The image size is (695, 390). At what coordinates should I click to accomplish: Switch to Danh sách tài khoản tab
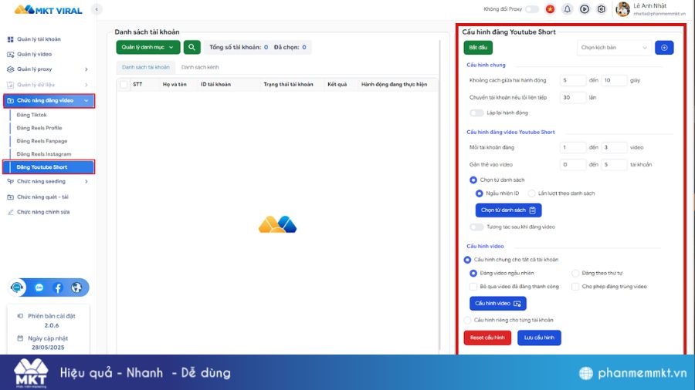point(146,67)
